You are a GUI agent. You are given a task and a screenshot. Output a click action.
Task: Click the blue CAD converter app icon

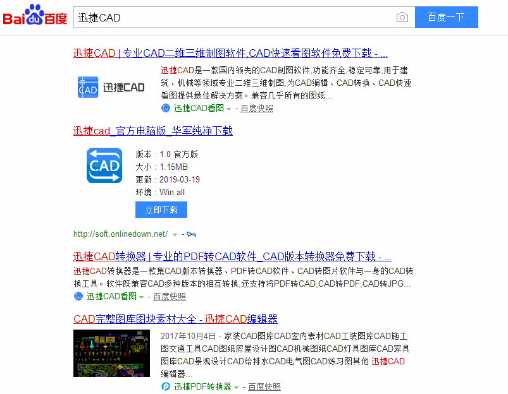click(x=104, y=165)
